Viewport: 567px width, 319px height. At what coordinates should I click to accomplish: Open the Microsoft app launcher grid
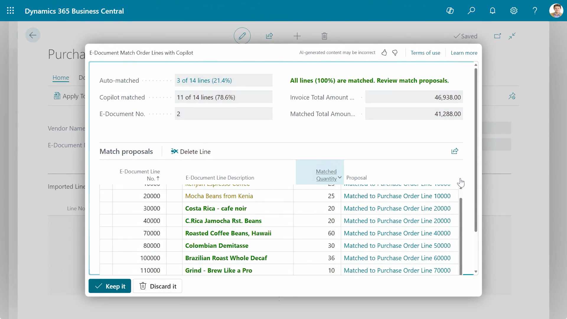[10, 10]
